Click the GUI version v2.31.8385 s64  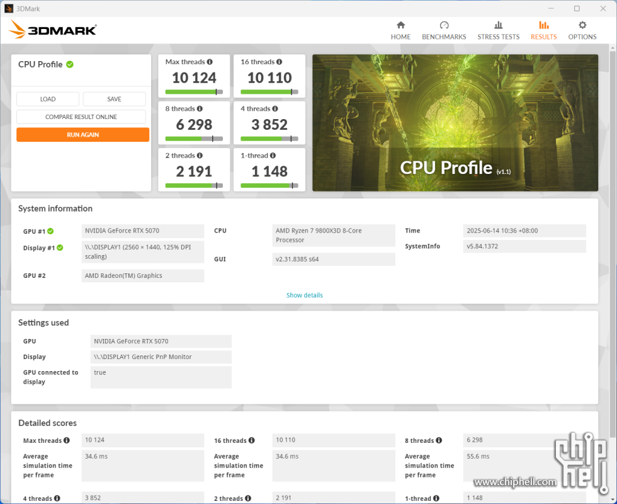pyautogui.click(x=334, y=260)
